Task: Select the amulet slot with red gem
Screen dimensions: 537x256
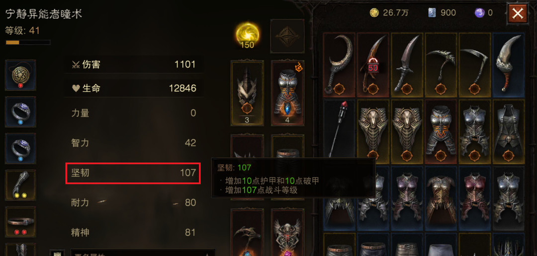Action: pyautogui.click(x=20, y=75)
